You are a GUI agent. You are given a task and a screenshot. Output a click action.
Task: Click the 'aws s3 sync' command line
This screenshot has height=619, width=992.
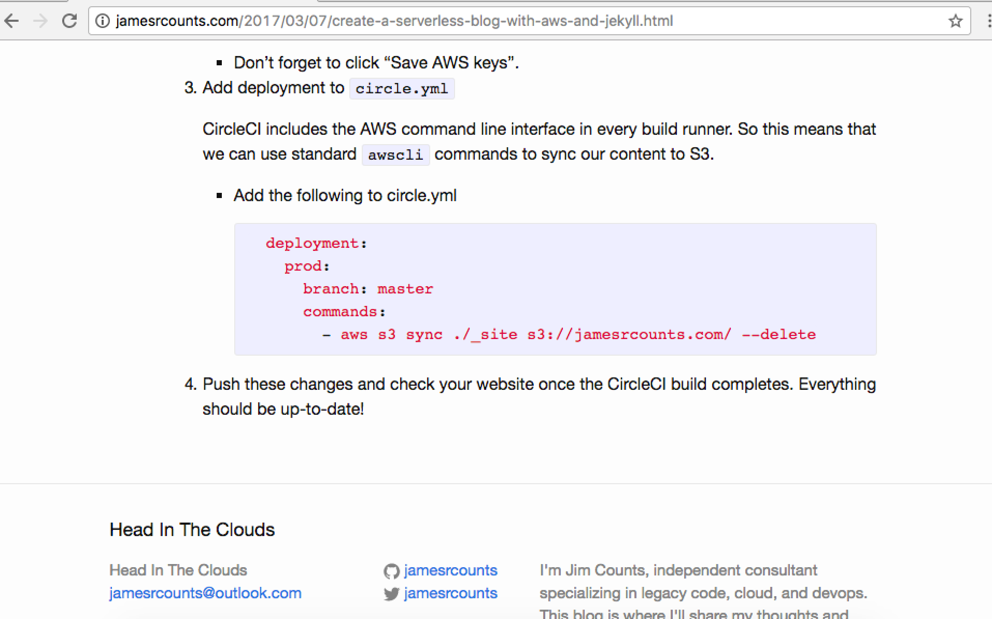coord(569,334)
